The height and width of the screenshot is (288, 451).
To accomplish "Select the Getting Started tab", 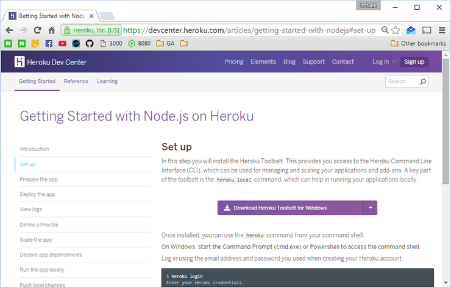I will coord(37,82).
